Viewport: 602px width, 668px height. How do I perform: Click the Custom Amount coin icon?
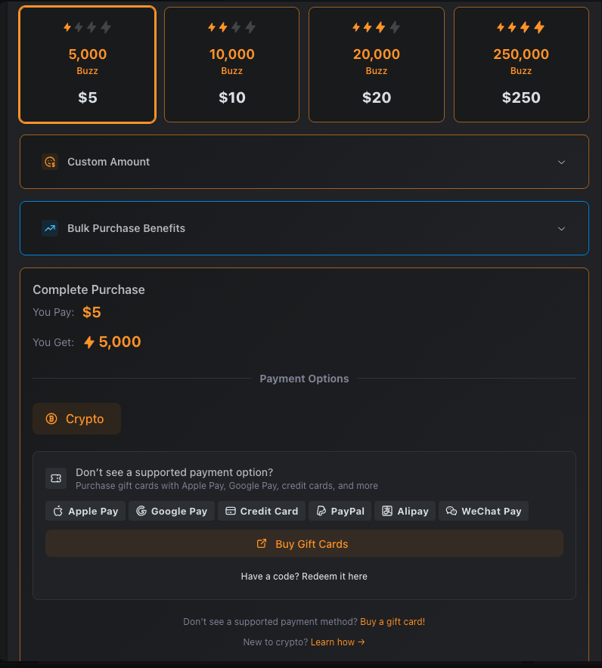point(50,162)
